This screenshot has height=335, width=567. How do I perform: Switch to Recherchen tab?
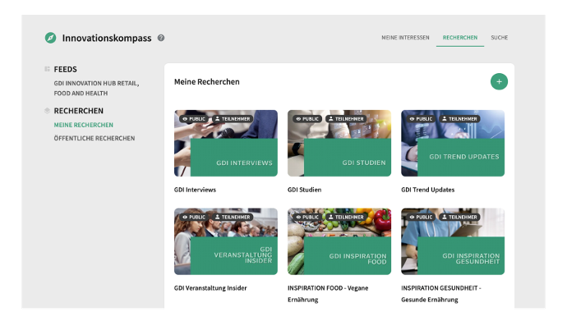click(x=460, y=38)
